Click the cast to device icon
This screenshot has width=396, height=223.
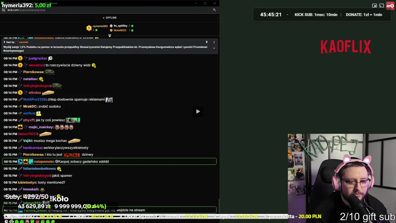(382, 6)
